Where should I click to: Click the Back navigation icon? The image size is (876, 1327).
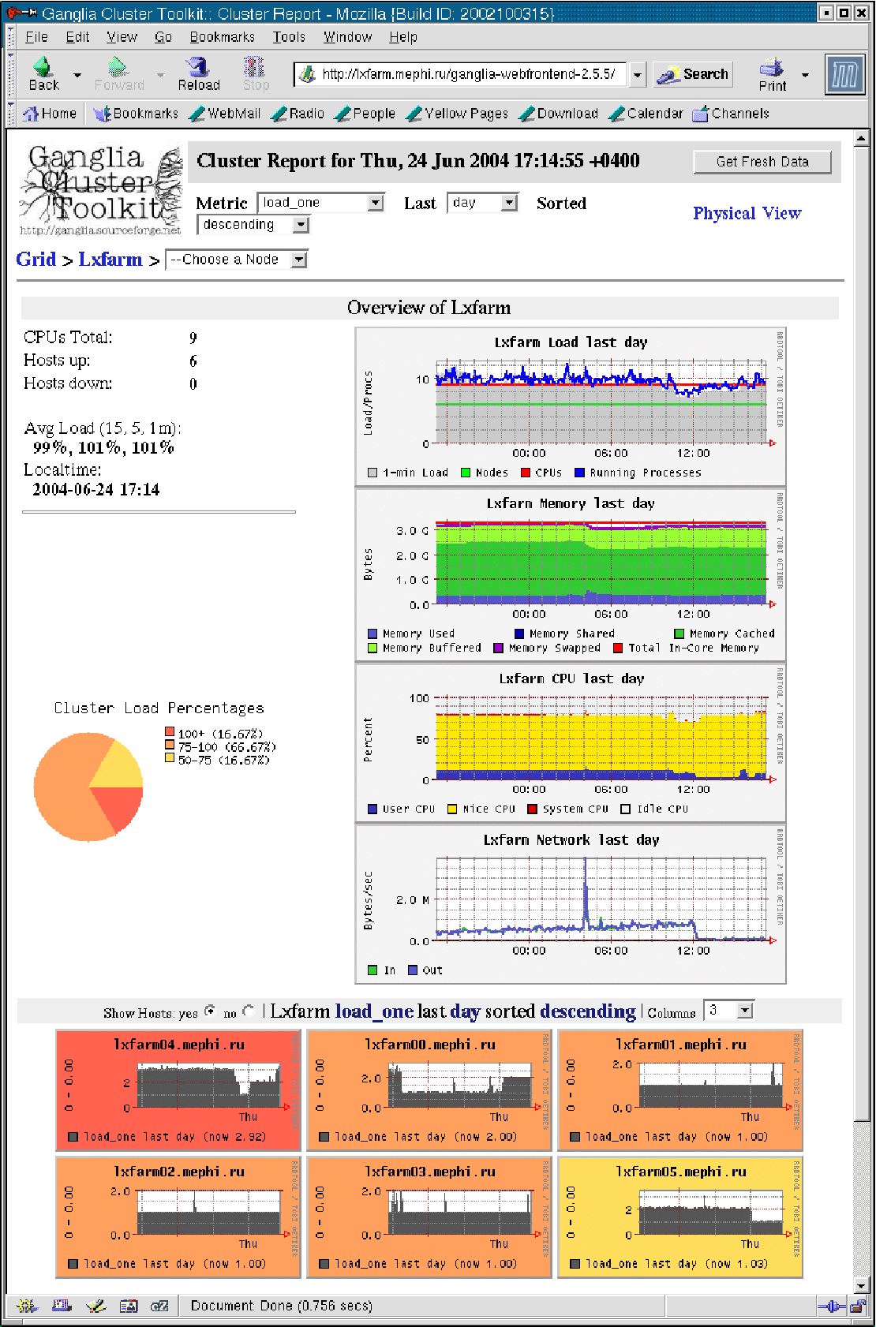tap(43, 73)
